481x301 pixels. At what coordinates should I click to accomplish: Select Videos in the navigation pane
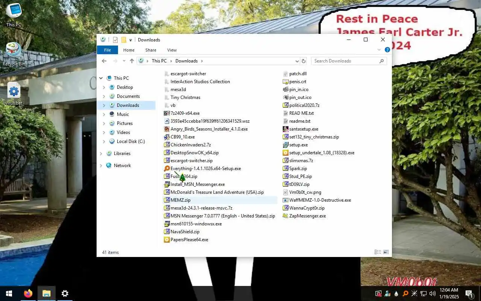pyautogui.click(x=123, y=132)
